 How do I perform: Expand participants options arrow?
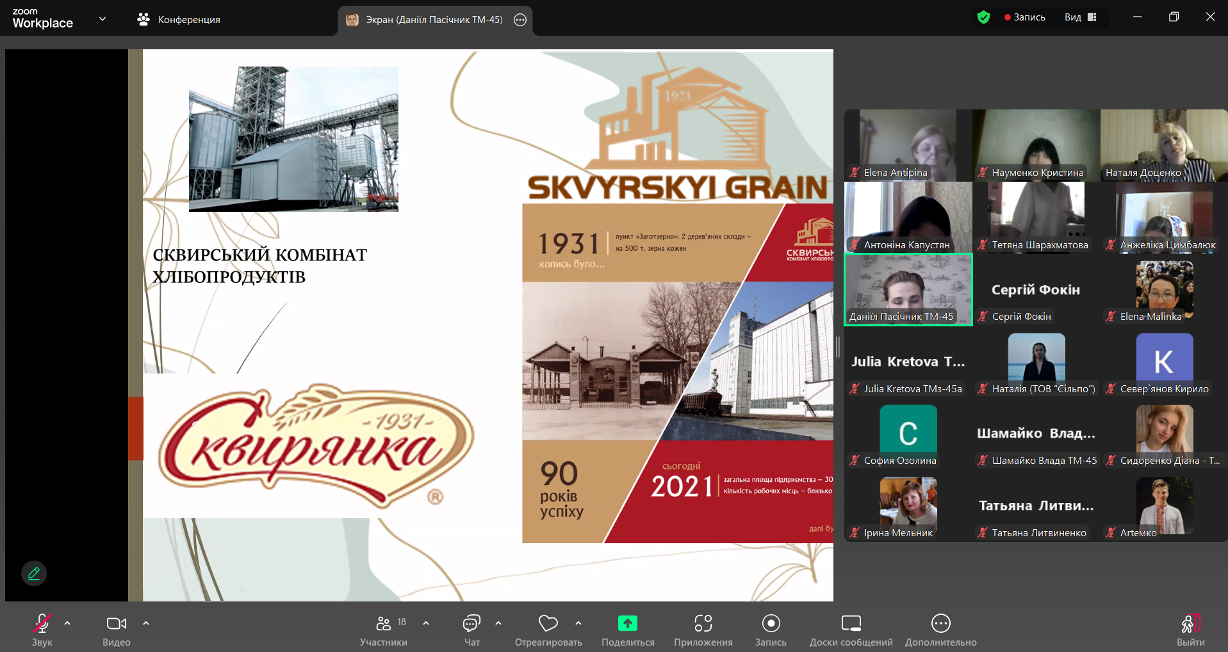[426, 623]
